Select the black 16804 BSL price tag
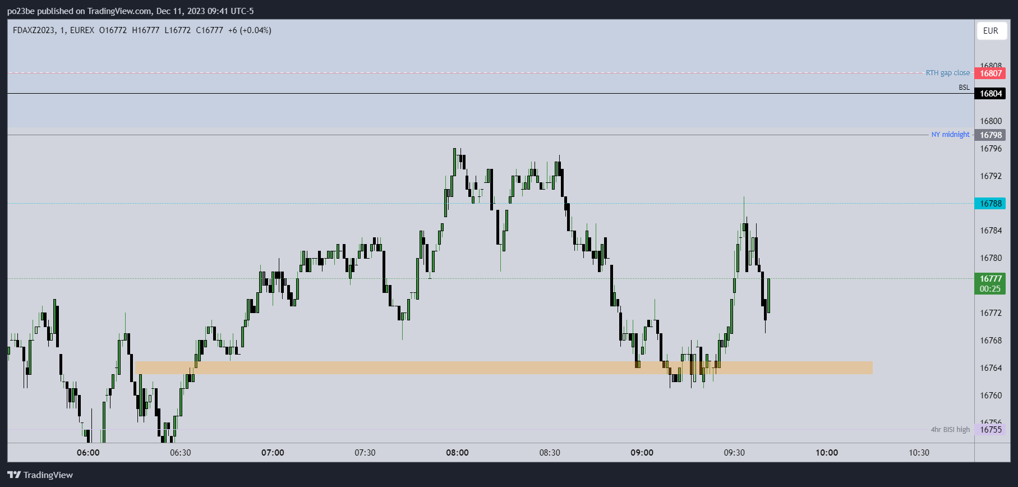This screenshot has height=487, width=1018. click(991, 94)
